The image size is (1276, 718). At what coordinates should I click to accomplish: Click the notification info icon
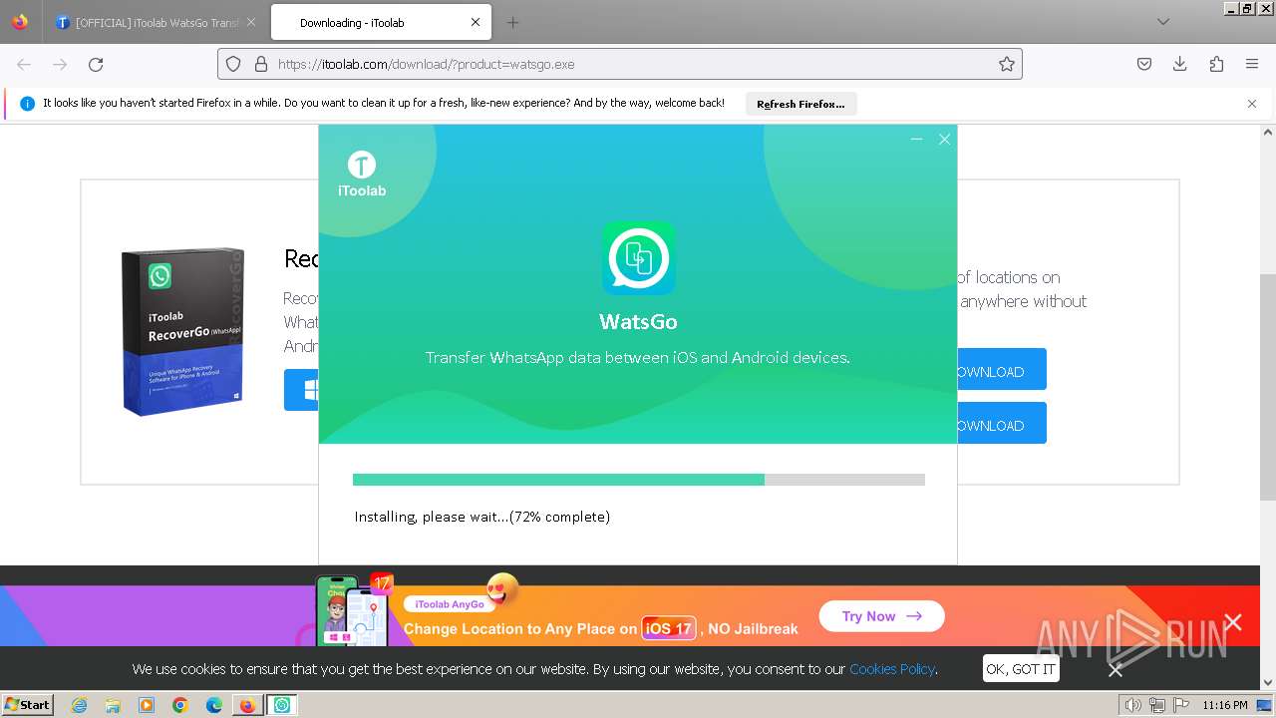click(x=27, y=104)
